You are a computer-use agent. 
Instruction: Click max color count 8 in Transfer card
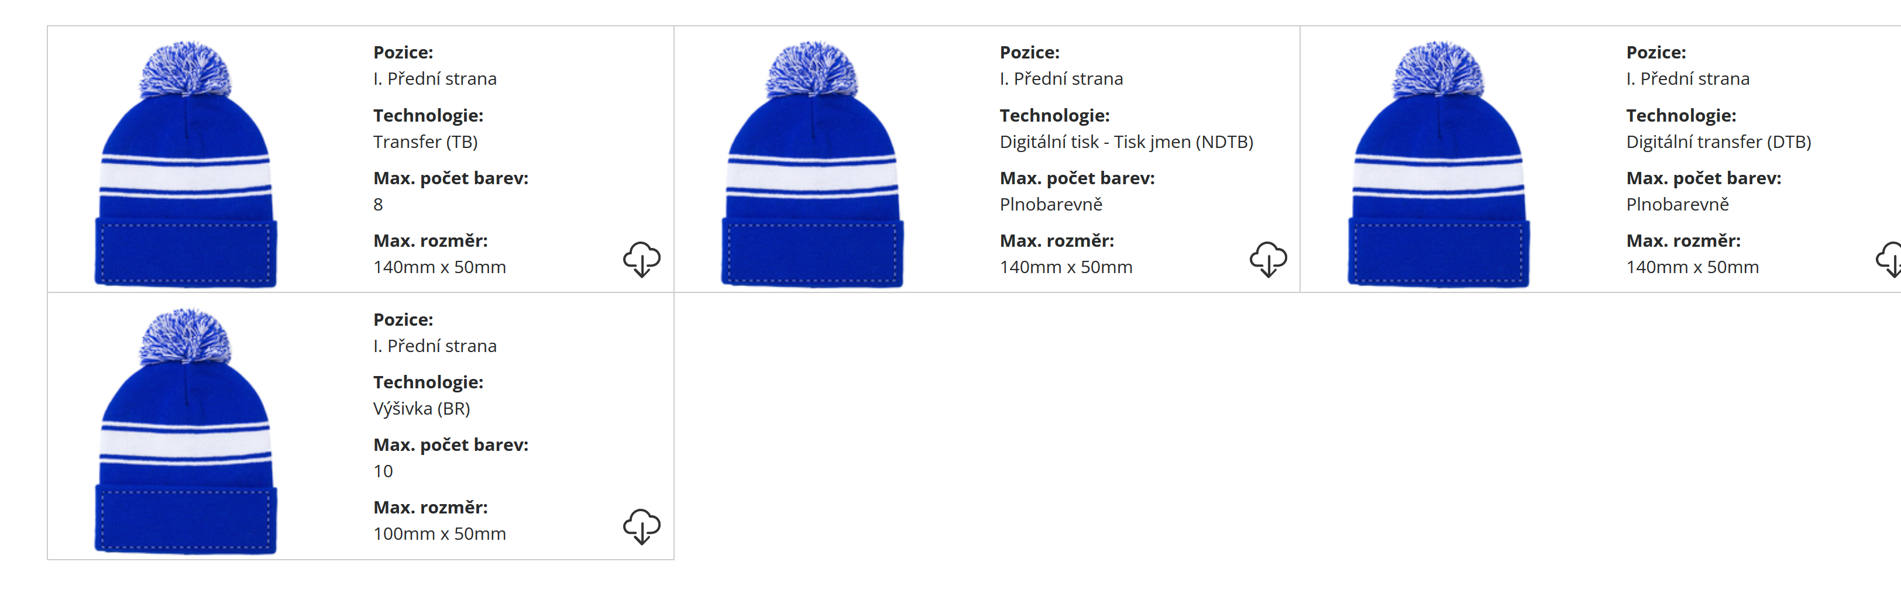(378, 204)
